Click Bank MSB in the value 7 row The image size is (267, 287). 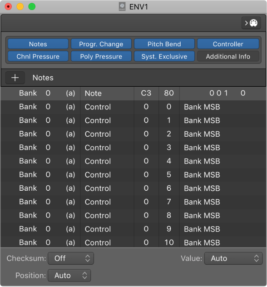(202, 202)
